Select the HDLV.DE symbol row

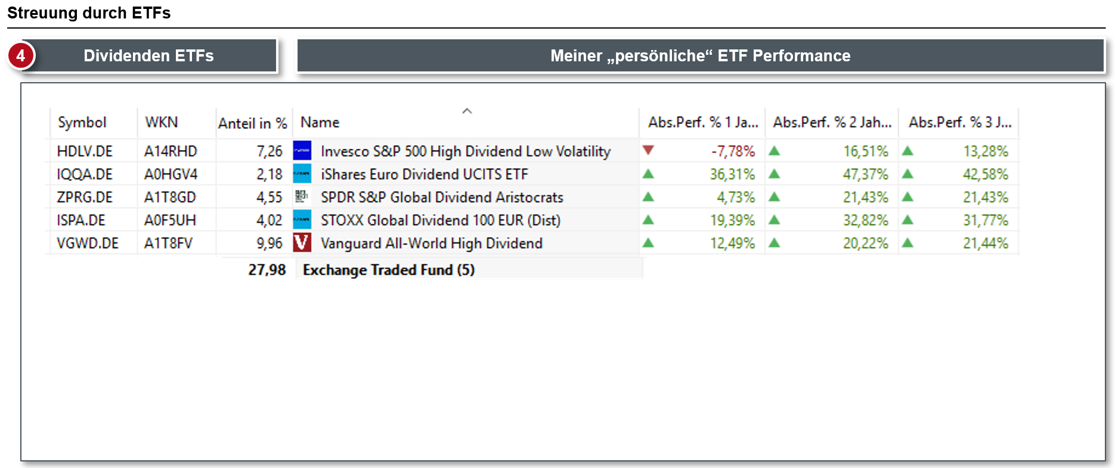click(85, 151)
